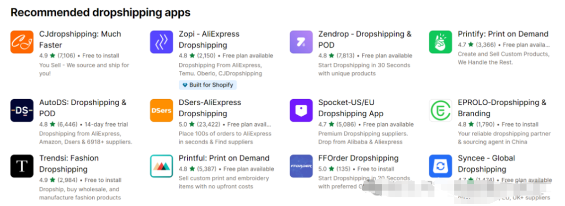Viewport: 565px width, 206px height.
Task: Open the Zopi app icon
Action: (x=162, y=42)
